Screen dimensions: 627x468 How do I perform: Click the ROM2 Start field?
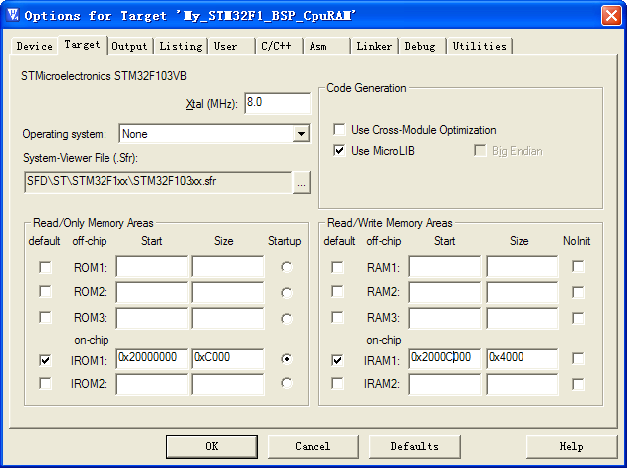point(152,292)
